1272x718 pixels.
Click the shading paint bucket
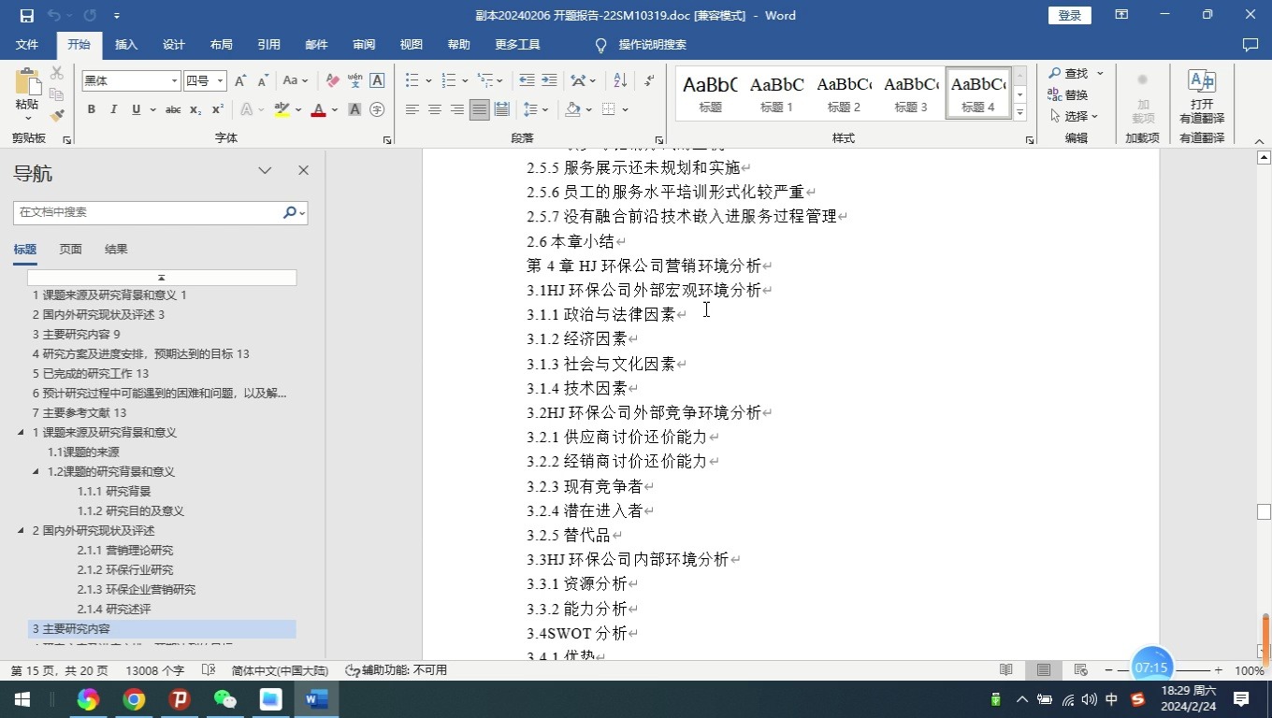(573, 109)
